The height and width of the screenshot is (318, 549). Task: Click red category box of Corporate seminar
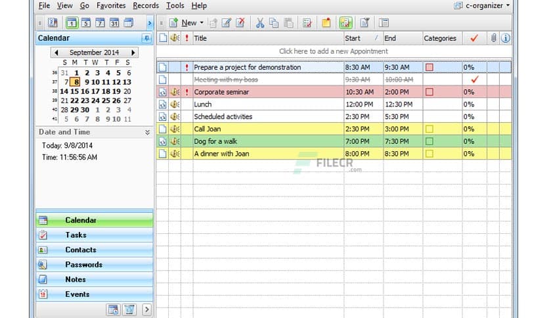coord(429,92)
